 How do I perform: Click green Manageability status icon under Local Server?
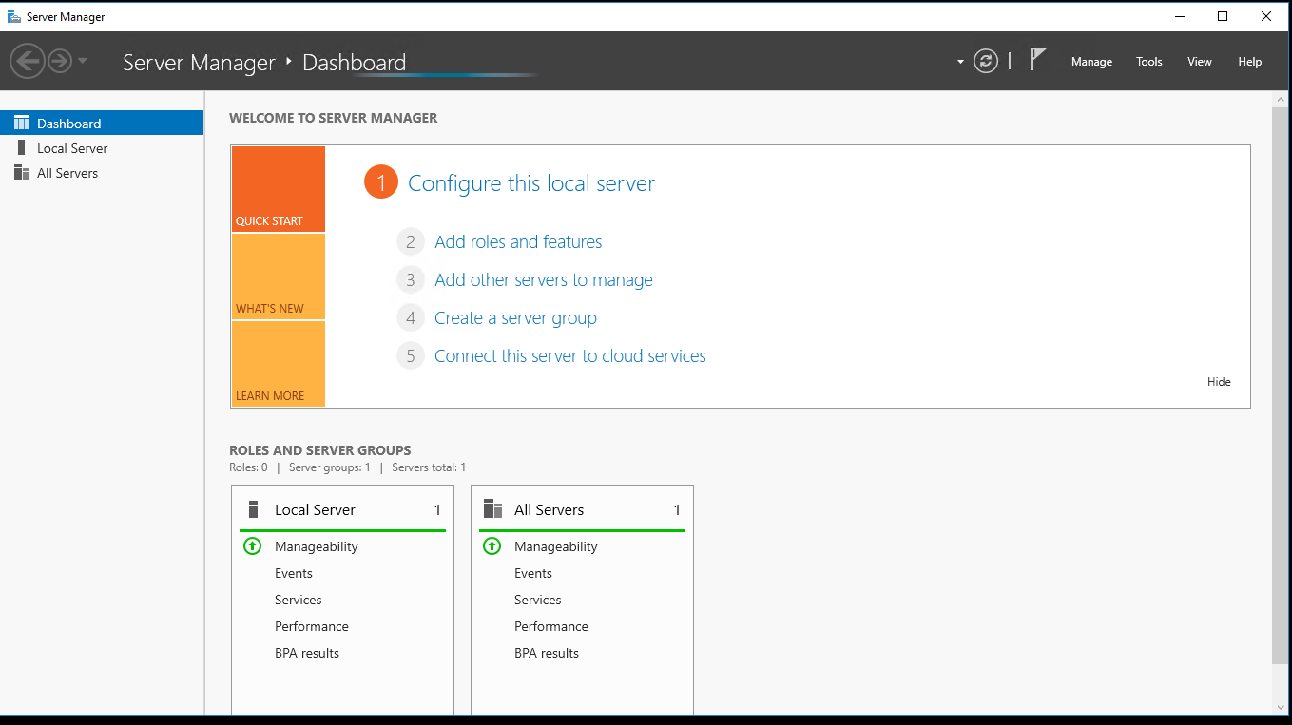252,546
